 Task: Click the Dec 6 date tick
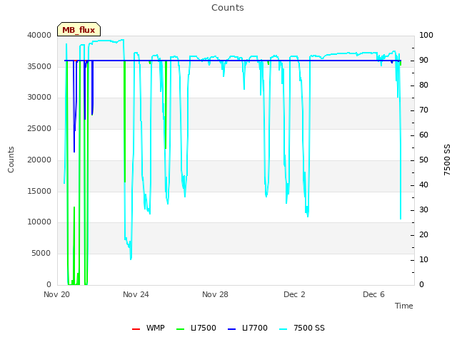(x=373, y=294)
